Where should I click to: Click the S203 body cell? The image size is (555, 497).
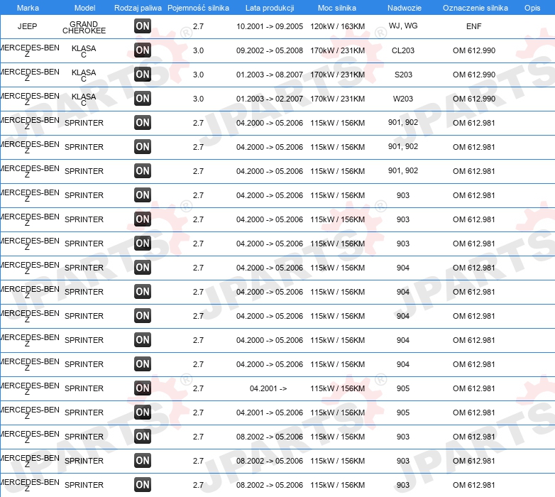[403, 75]
